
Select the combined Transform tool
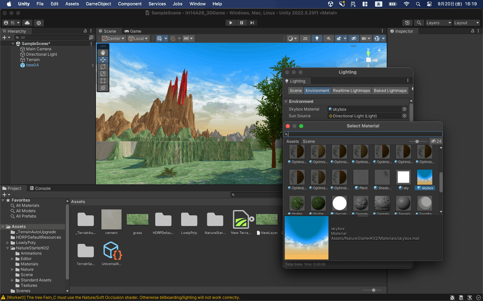[103, 88]
